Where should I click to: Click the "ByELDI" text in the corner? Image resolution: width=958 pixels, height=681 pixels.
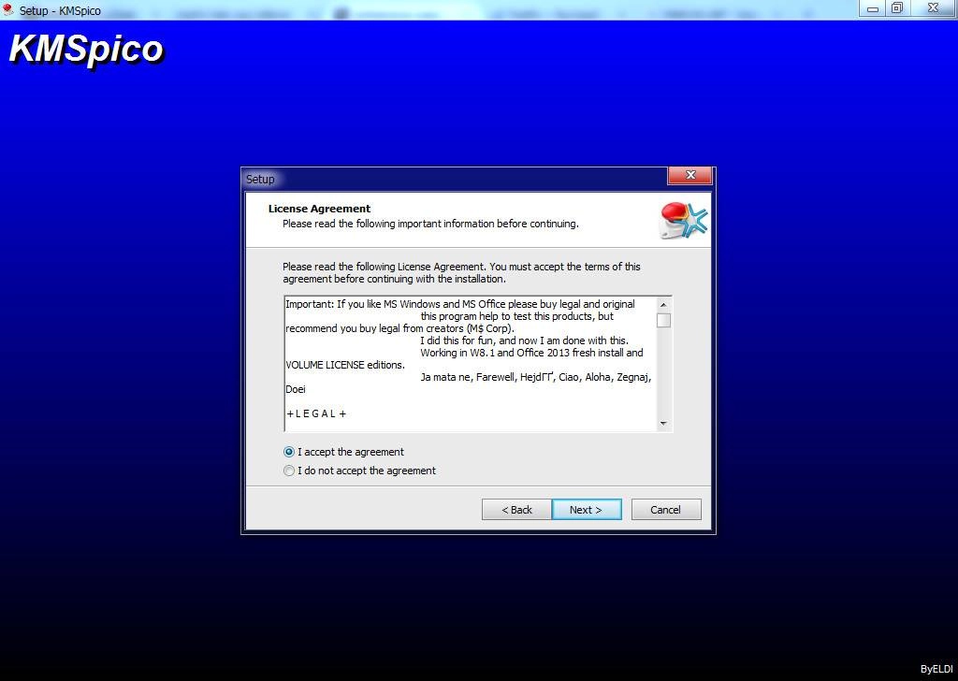pyautogui.click(x=936, y=669)
